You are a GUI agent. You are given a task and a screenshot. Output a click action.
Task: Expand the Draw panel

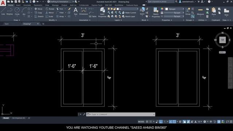pos(17,20)
